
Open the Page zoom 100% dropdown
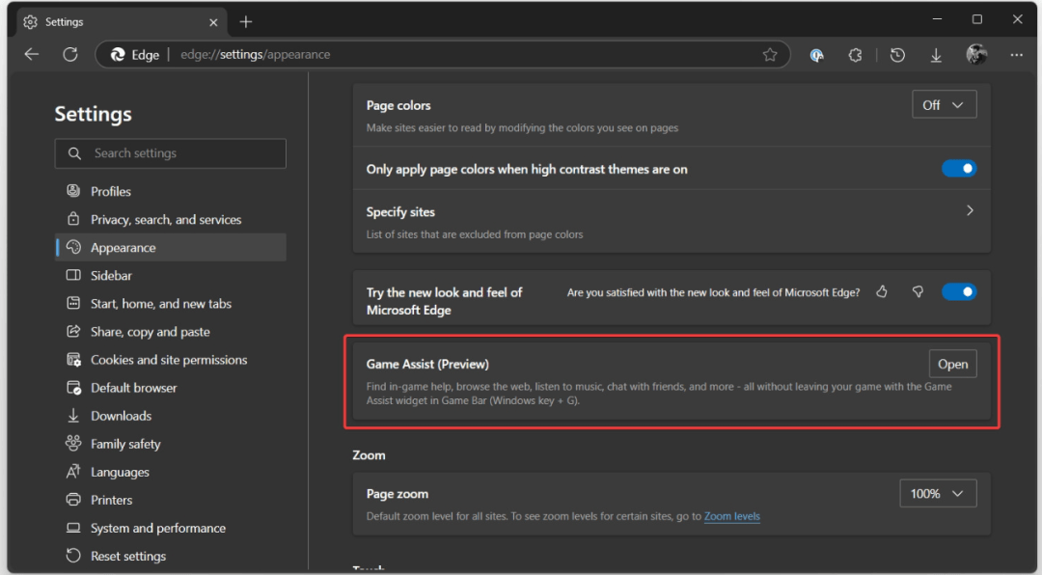(937, 493)
